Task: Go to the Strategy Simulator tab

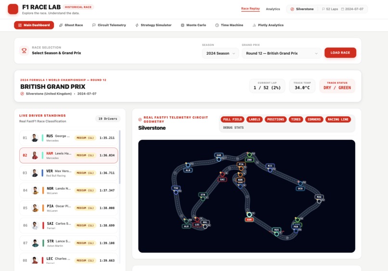Action: (154, 25)
